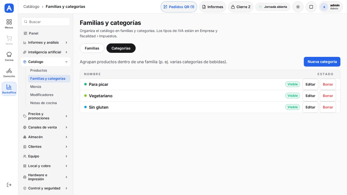This screenshot has width=347, height=195.
Task: Open Notas de cocina submenu item
Action: pyautogui.click(x=49, y=103)
